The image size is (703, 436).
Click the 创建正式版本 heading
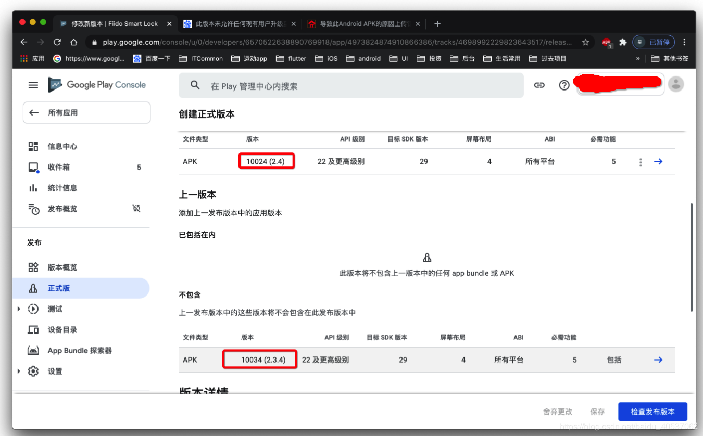tap(207, 114)
